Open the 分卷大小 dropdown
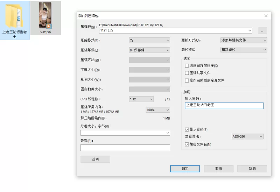The image size is (280, 192). (x=125, y=133)
